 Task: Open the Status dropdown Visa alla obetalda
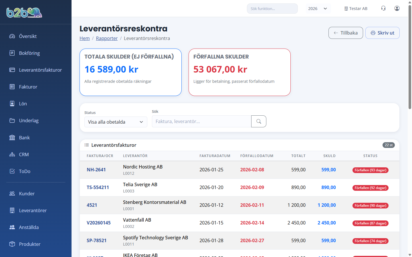coord(116,122)
